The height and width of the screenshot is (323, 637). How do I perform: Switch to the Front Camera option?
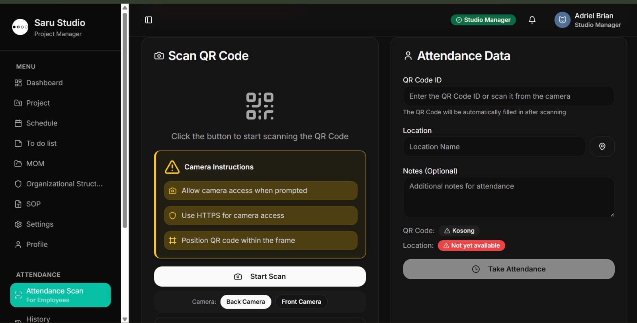301,302
